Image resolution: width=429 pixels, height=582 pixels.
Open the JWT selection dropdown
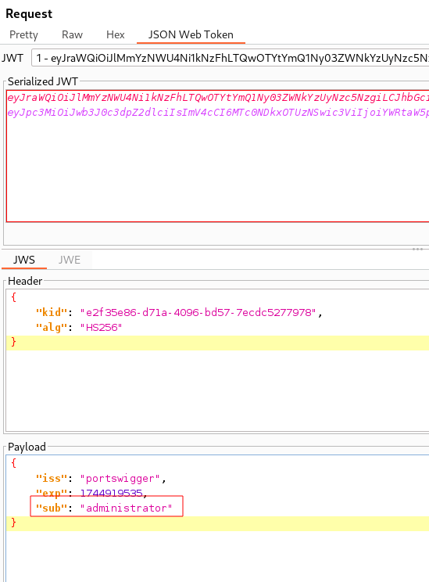click(x=230, y=58)
